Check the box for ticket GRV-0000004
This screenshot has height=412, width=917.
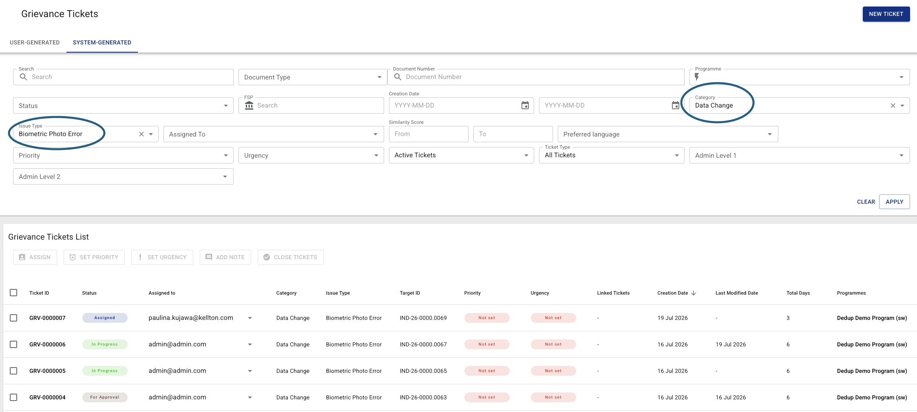tap(13, 397)
